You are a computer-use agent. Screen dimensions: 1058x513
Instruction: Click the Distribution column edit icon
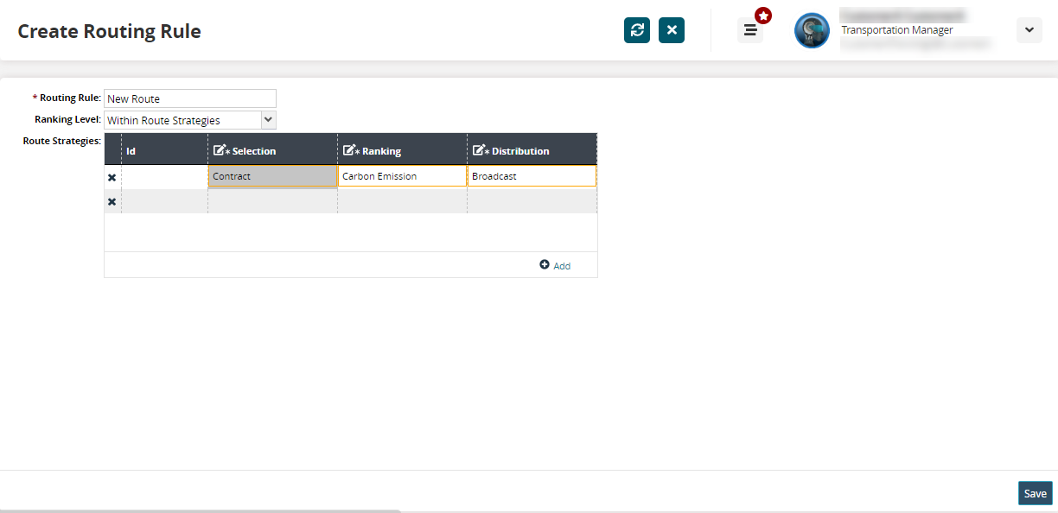tap(479, 150)
